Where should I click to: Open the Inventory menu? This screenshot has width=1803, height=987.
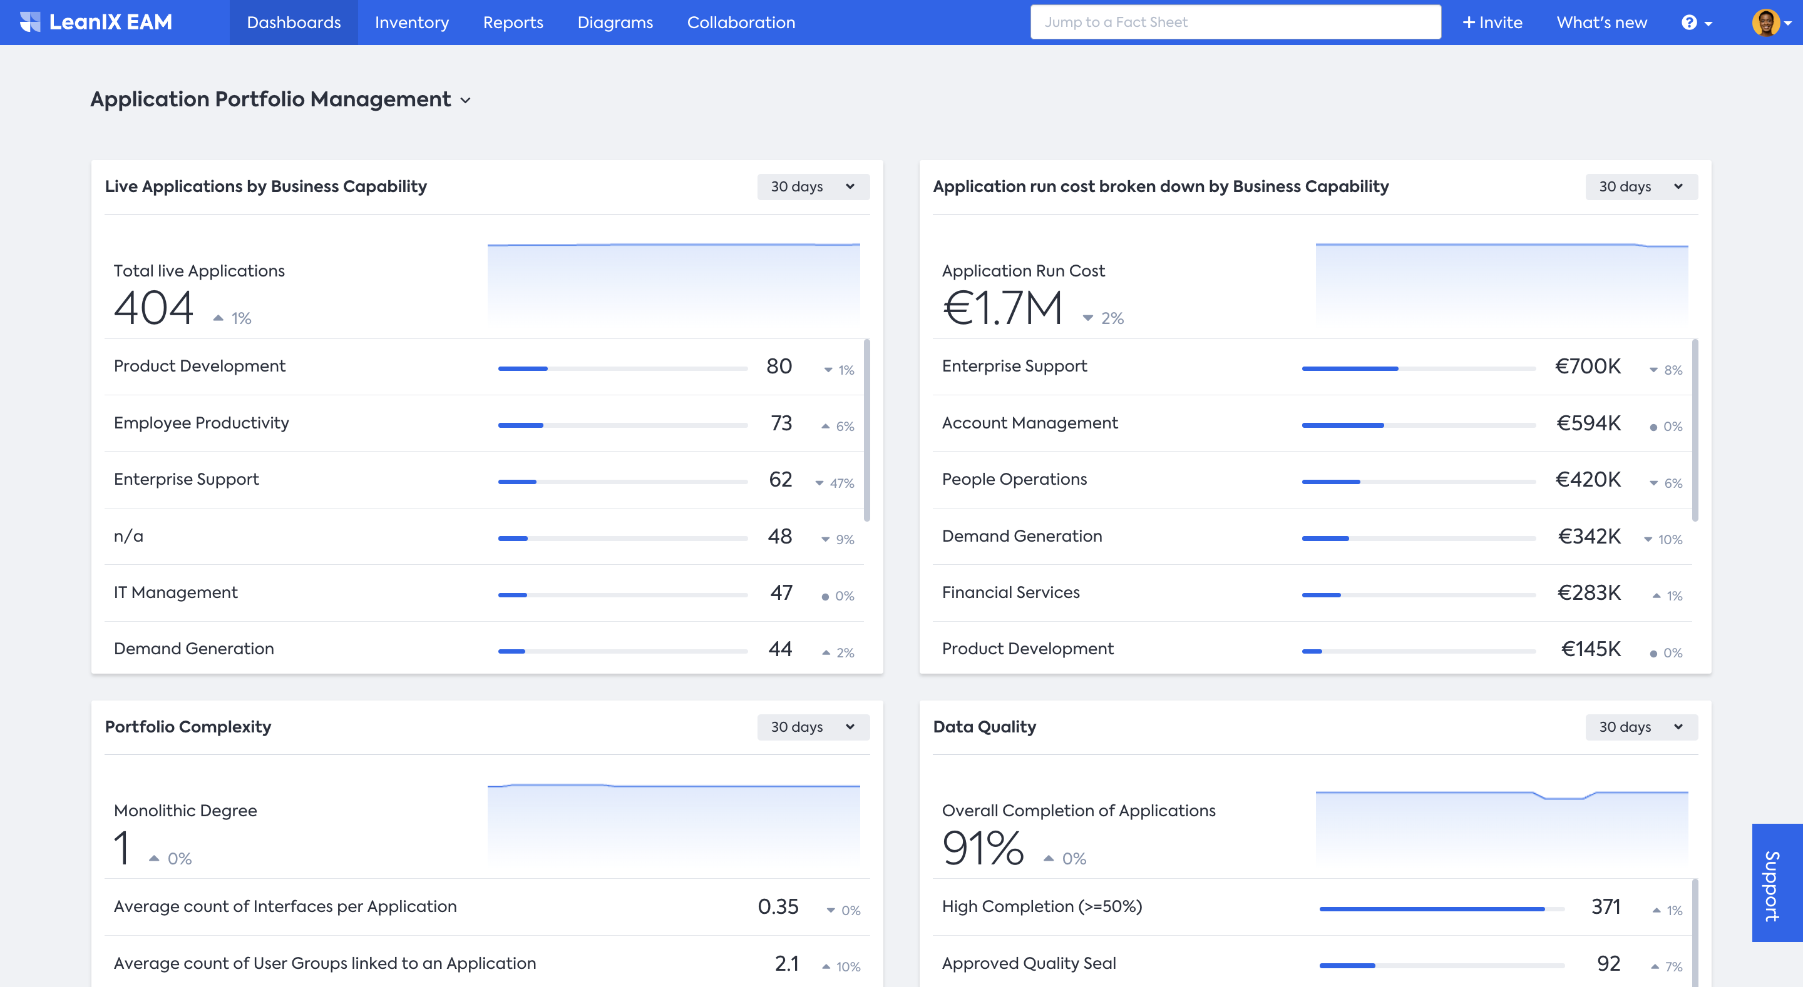coord(411,23)
